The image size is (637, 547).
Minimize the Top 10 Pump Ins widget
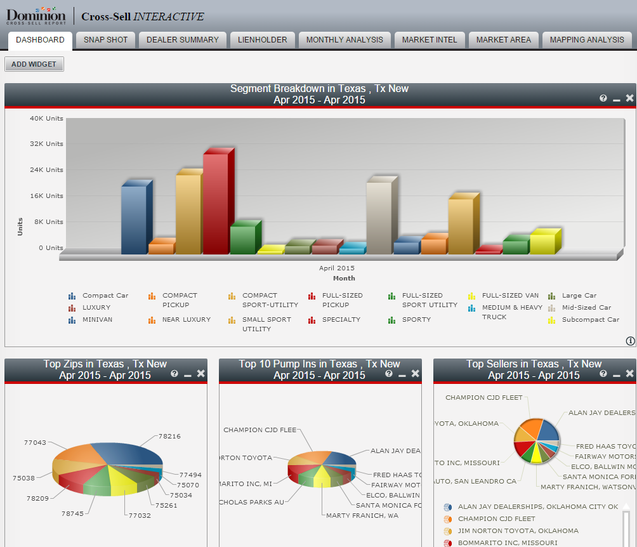pyautogui.click(x=402, y=374)
